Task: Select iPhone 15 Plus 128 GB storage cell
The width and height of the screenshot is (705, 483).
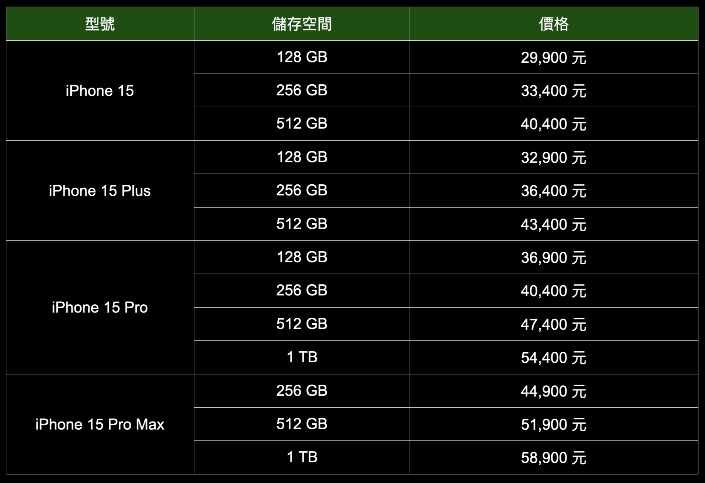Action: pyautogui.click(x=302, y=157)
